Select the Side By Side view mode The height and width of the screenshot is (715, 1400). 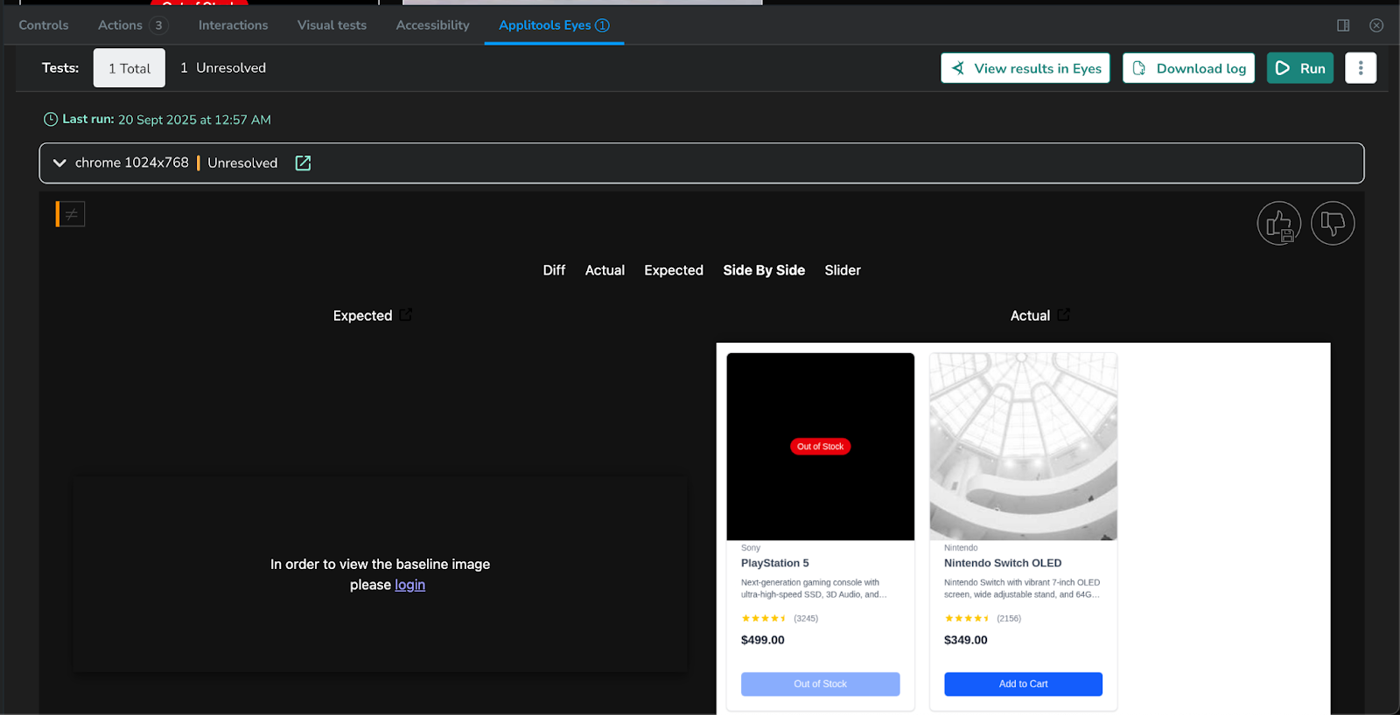(x=764, y=270)
